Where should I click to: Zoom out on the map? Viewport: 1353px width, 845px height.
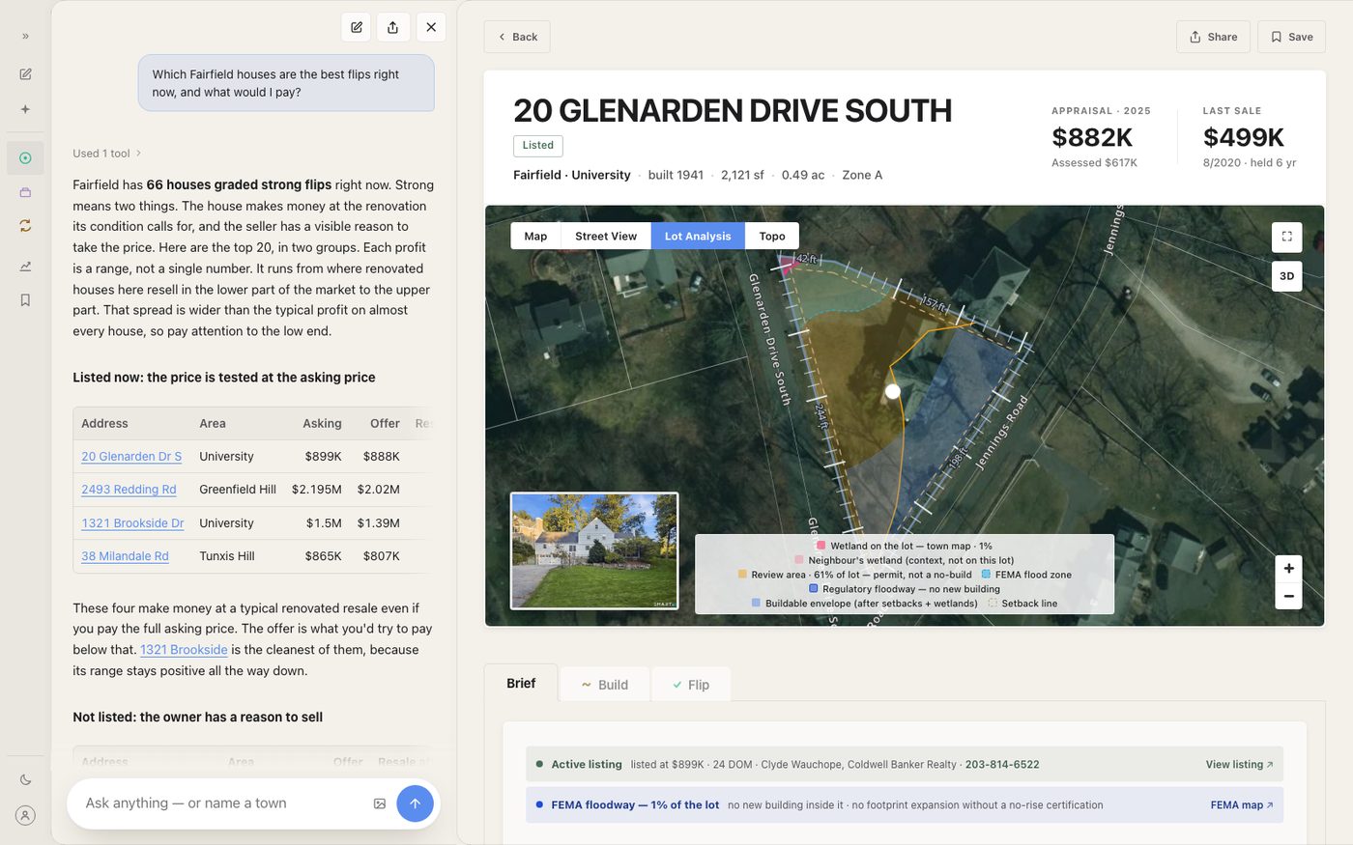1288,596
